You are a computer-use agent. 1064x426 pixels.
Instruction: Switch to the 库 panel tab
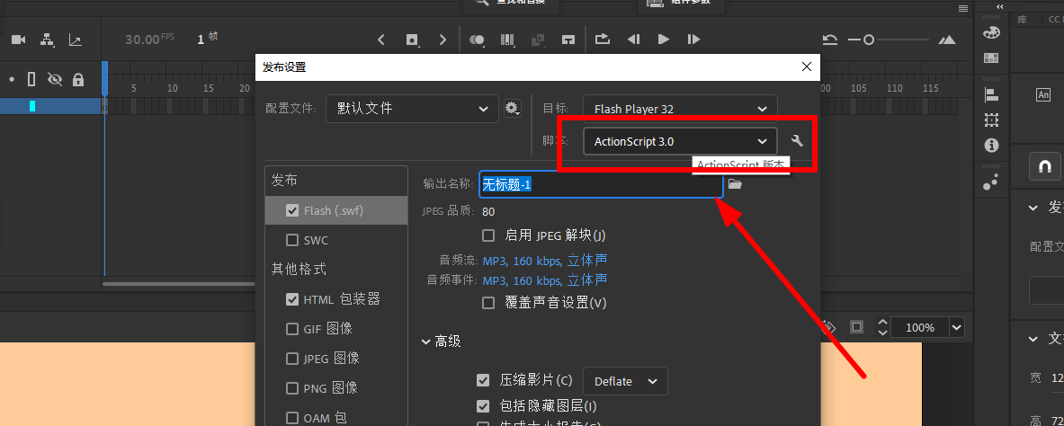click(x=1022, y=21)
